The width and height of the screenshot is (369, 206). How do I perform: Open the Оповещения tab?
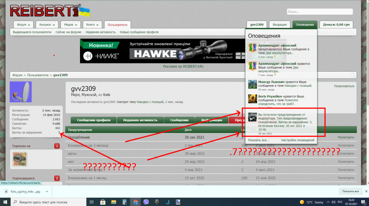click(x=305, y=25)
